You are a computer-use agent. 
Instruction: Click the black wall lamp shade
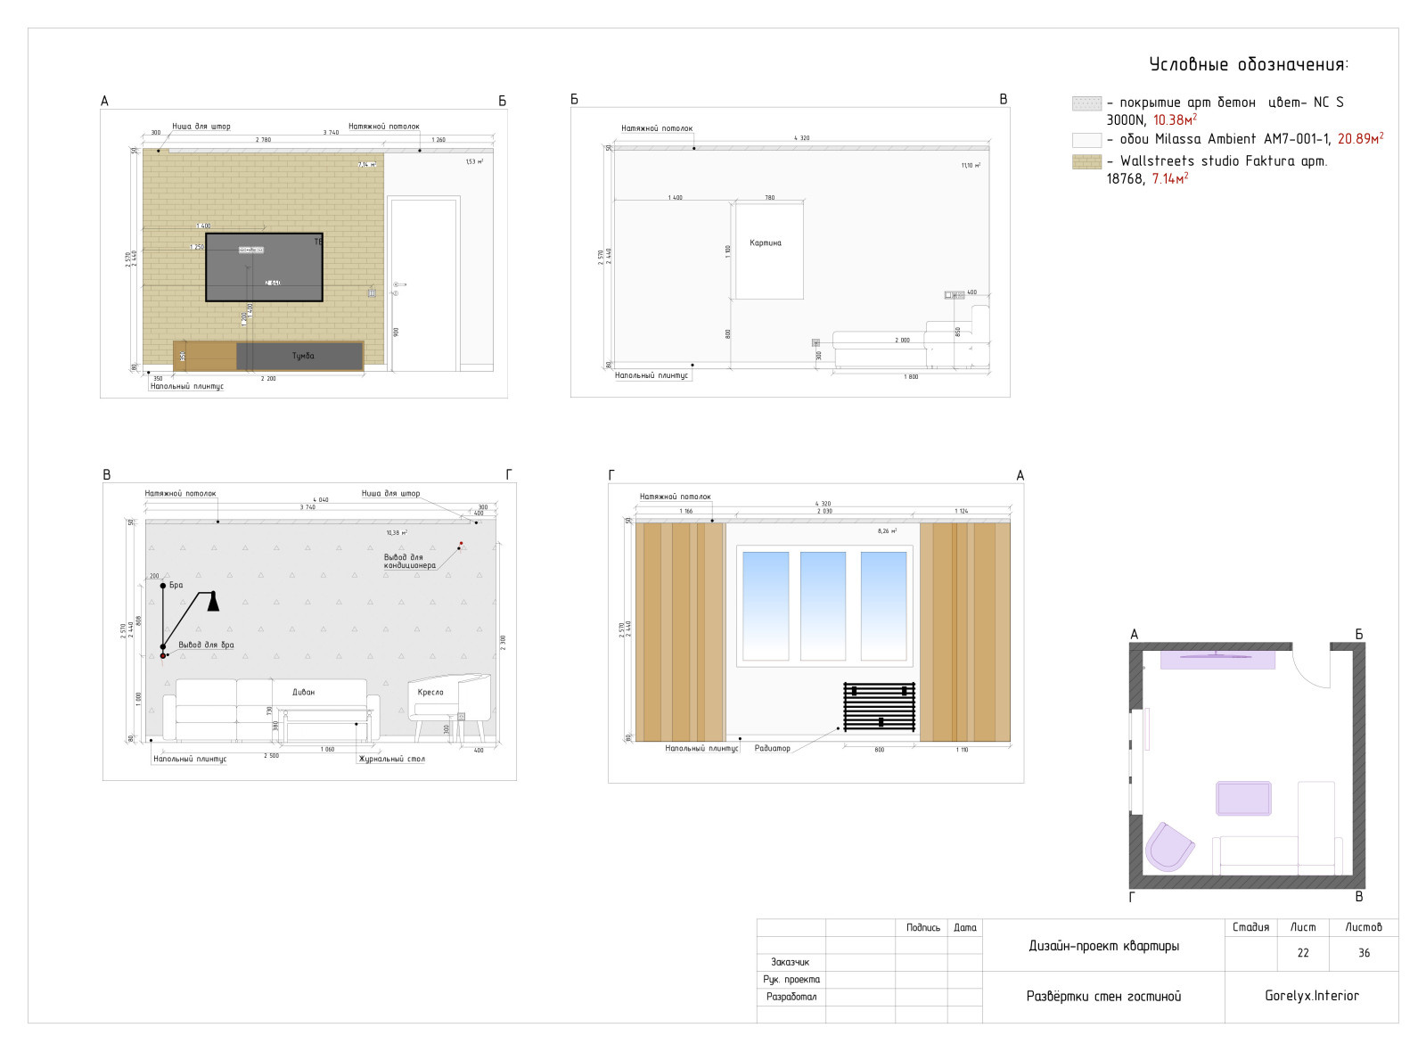(x=213, y=601)
